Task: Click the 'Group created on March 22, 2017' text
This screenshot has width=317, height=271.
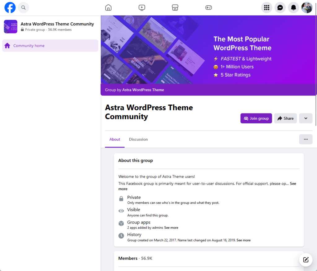Action: pos(152,240)
